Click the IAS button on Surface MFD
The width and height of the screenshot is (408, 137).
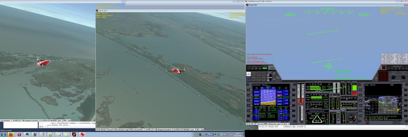[x=249, y=90]
